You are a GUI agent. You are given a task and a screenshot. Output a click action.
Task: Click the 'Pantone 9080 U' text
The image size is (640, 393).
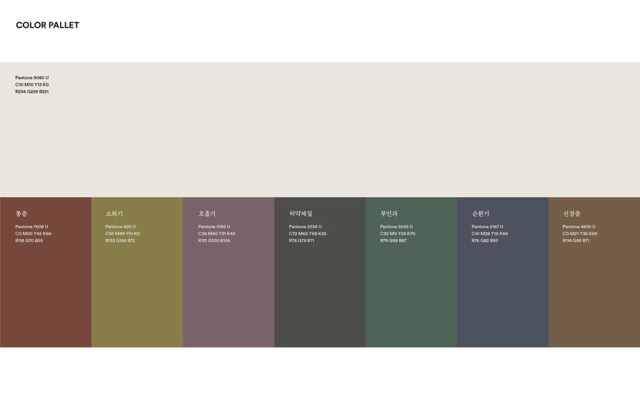pyautogui.click(x=32, y=78)
